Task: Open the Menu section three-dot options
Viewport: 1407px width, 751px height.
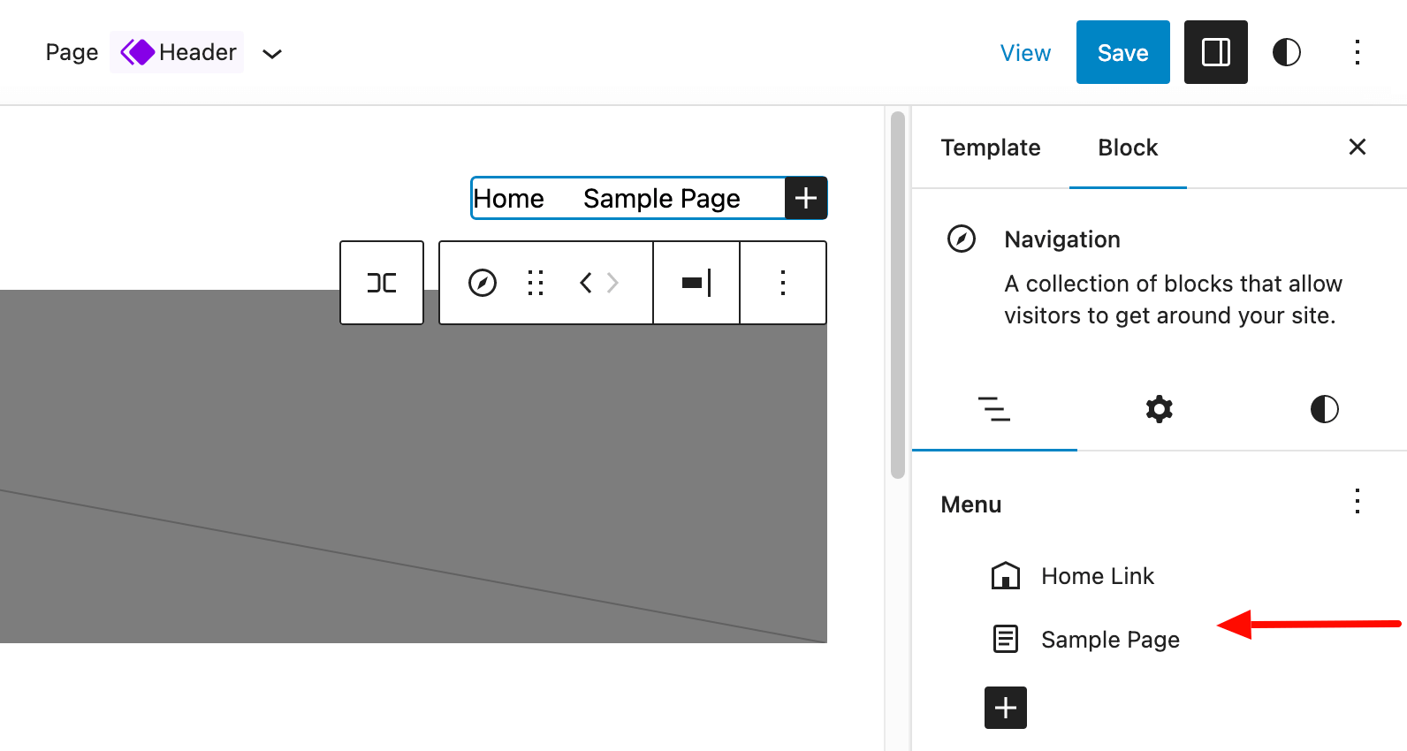Action: point(1357,502)
